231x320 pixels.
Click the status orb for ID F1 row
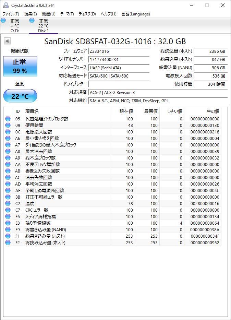click(8, 236)
